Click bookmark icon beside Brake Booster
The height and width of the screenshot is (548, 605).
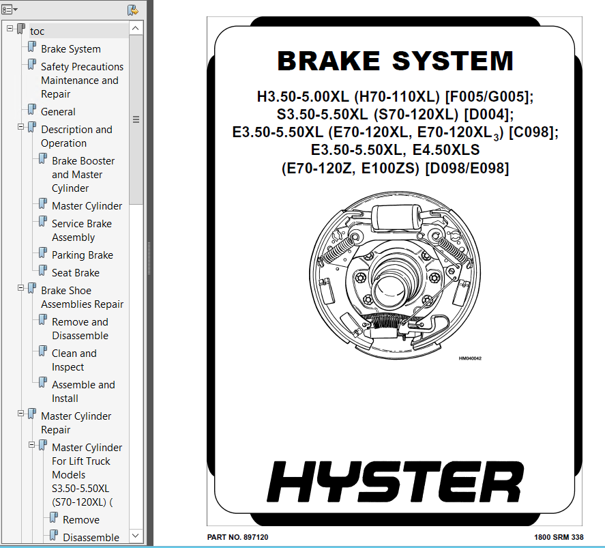(42, 158)
